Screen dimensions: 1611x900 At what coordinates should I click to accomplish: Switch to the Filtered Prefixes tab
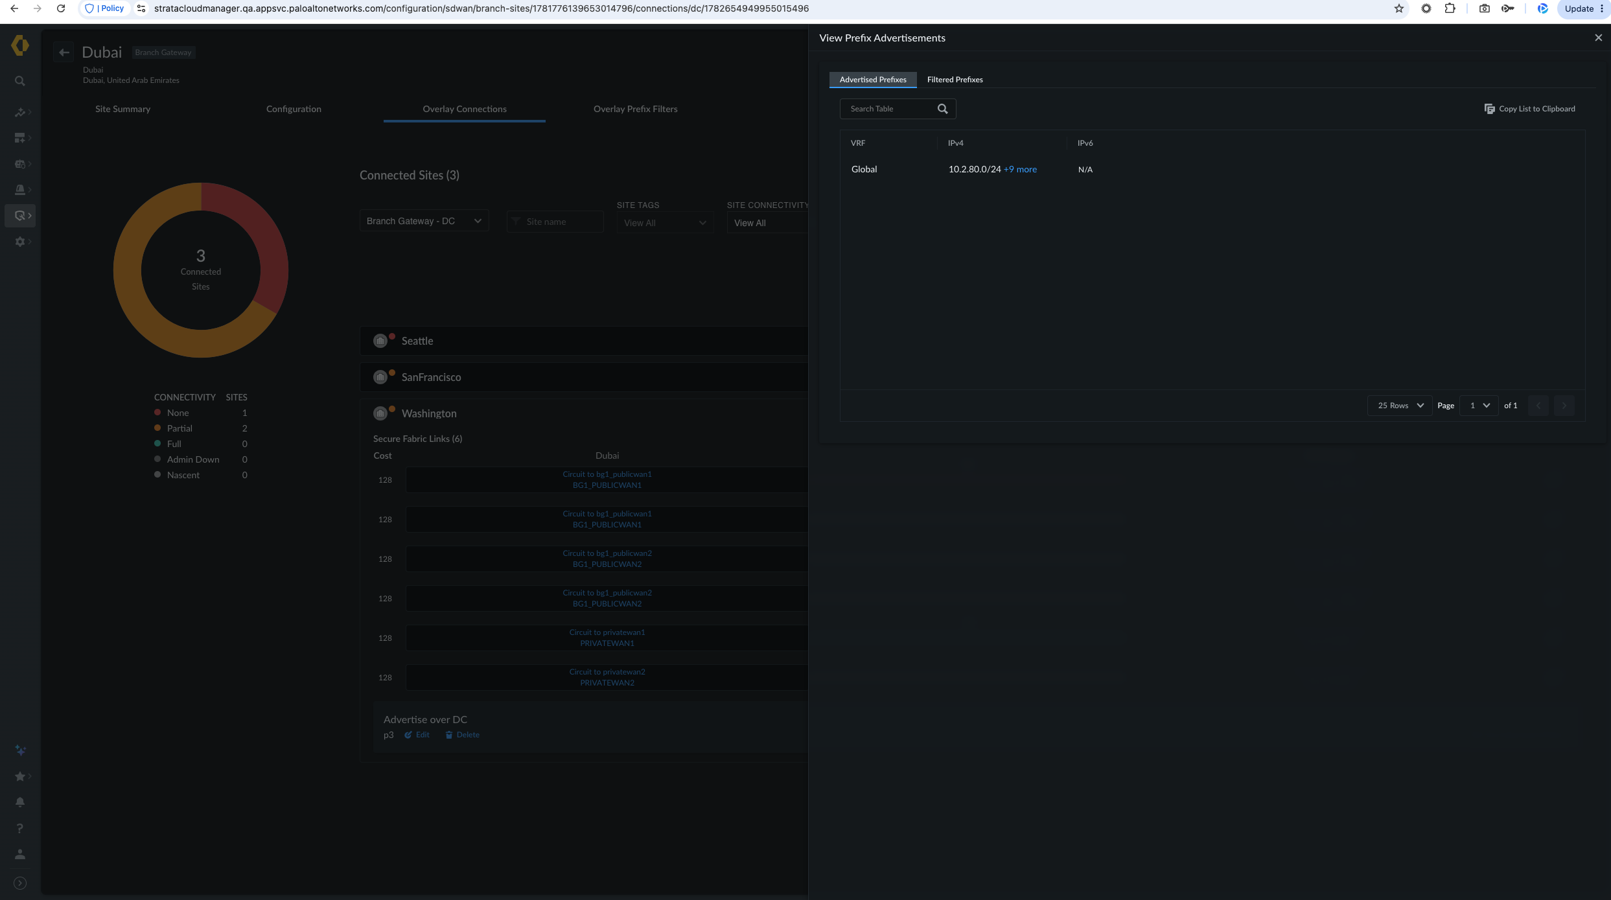pos(955,80)
